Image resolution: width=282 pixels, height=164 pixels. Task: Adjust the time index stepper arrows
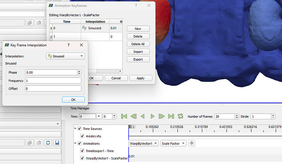tap(114, 116)
